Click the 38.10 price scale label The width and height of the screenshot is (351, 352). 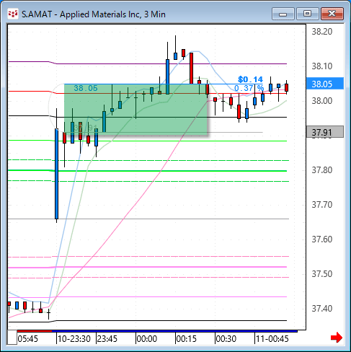pyautogui.click(x=322, y=66)
